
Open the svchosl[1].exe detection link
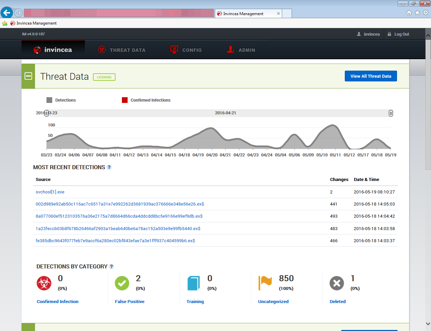[x=50, y=192]
